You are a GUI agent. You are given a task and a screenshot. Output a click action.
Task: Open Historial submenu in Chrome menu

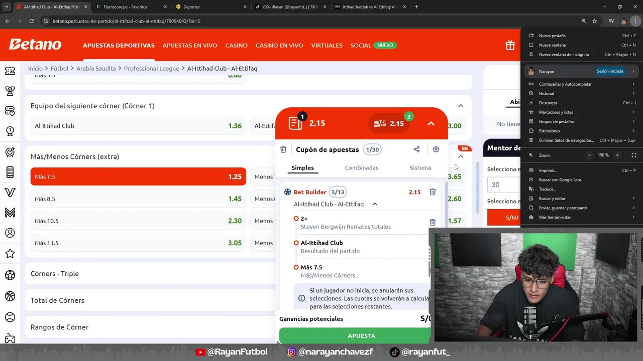coord(582,93)
